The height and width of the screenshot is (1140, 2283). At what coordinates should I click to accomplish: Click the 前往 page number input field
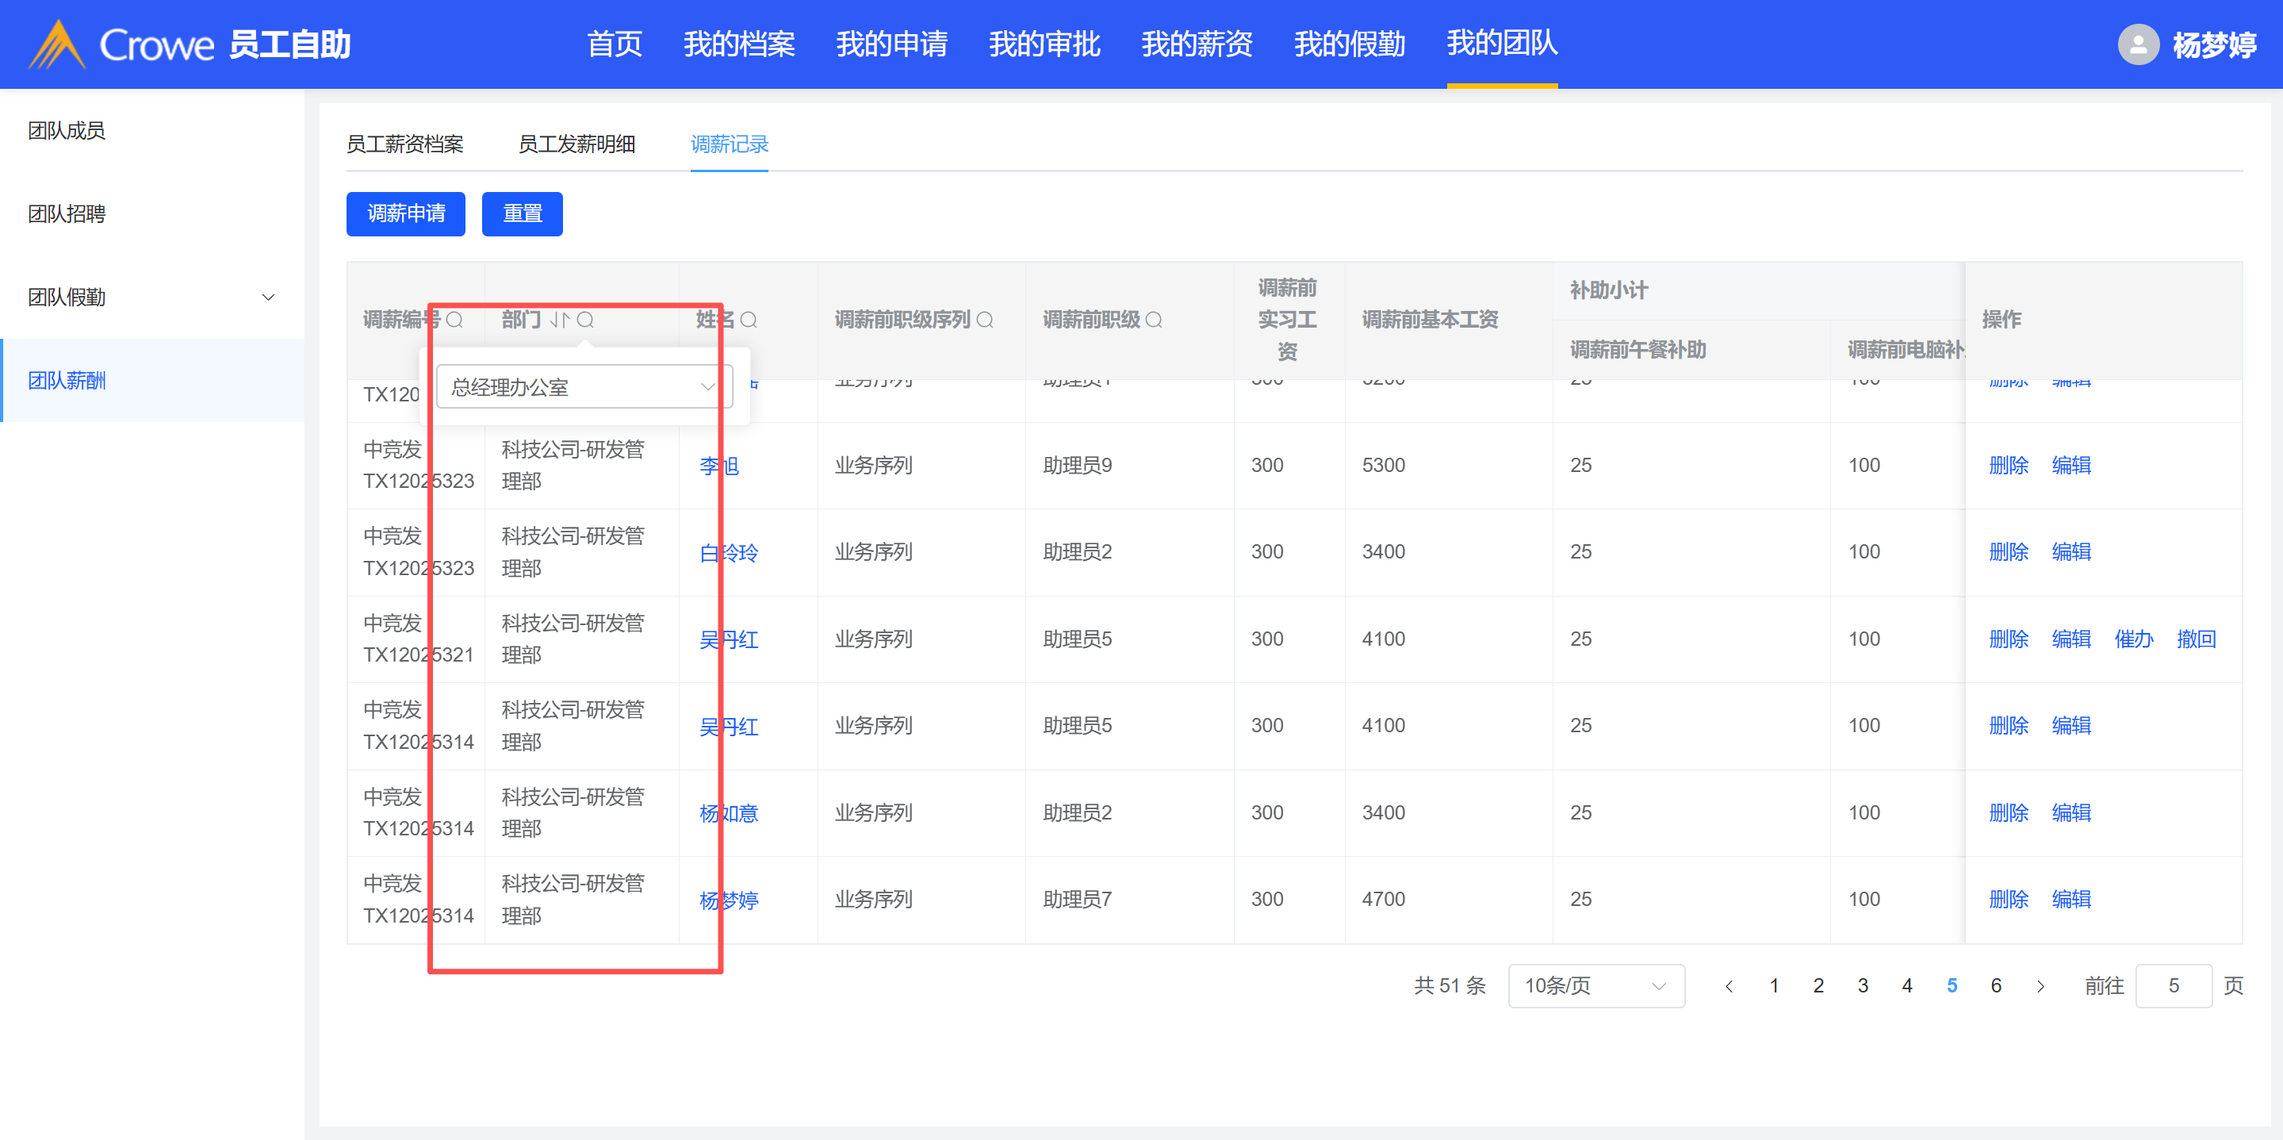pyautogui.click(x=2173, y=986)
